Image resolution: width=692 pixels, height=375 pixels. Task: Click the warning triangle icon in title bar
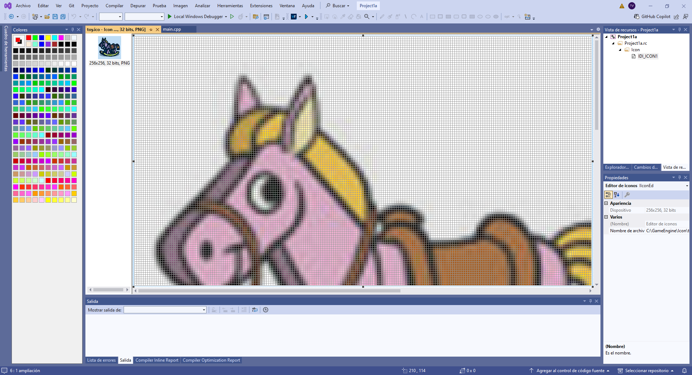(622, 6)
